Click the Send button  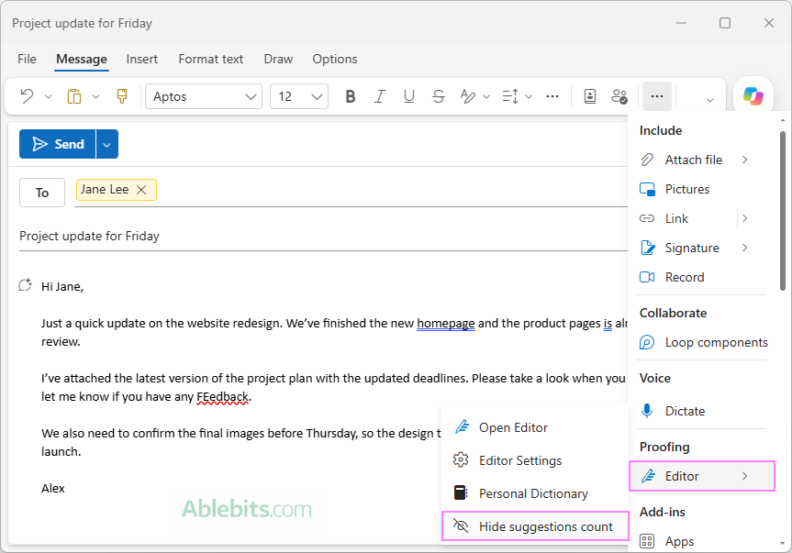[x=58, y=144]
